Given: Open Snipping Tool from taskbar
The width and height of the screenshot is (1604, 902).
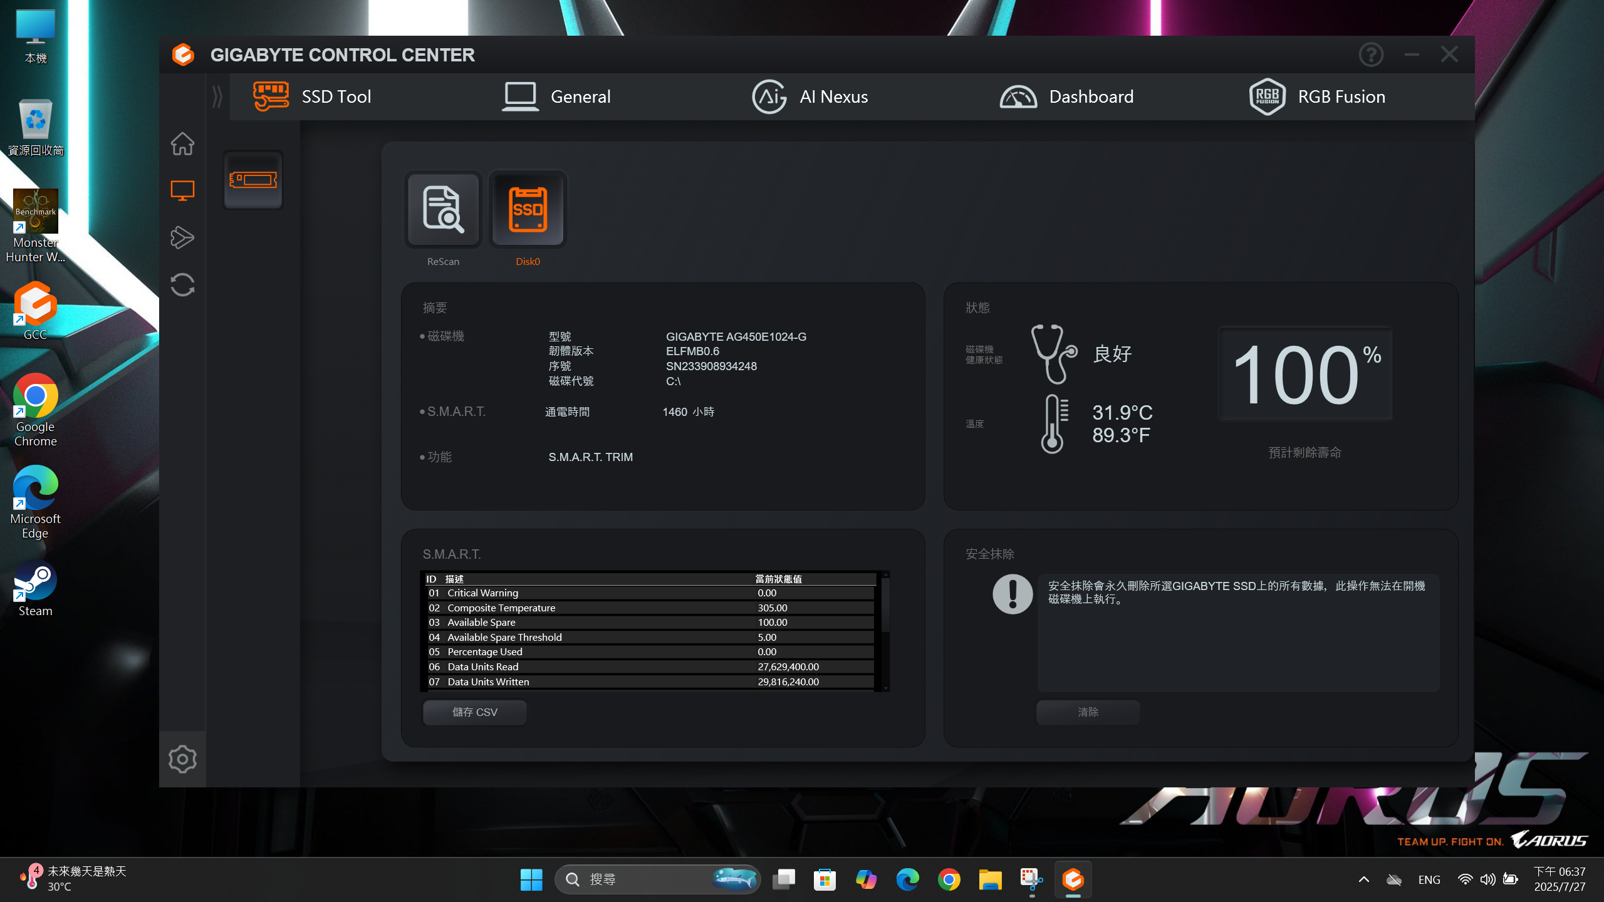Looking at the screenshot, I should pyautogui.click(x=1031, y=879).
